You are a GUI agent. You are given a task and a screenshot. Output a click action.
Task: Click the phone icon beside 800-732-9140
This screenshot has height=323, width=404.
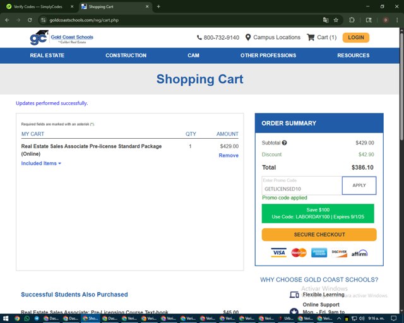pyautogui.click(x=199, y=38)
